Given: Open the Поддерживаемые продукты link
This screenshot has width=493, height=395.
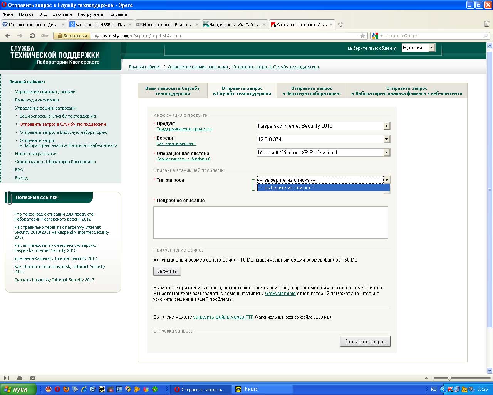Looking at the screenshot, I should (x=184, y=129).
